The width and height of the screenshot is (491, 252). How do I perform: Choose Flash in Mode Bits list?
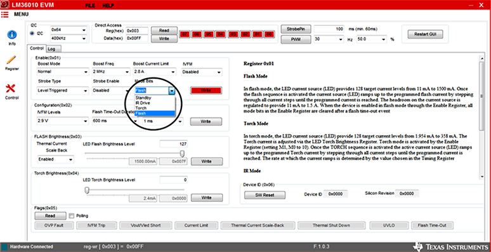tap(155, 113)
